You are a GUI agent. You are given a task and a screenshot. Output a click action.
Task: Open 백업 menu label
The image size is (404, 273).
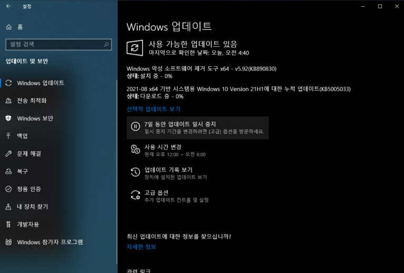point(22,136)
